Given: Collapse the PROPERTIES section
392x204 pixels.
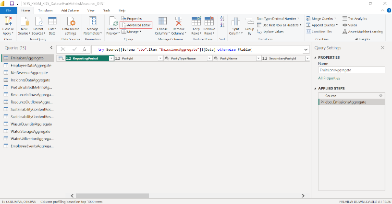Looking at the screenshot, I should (x=315, y=57).
